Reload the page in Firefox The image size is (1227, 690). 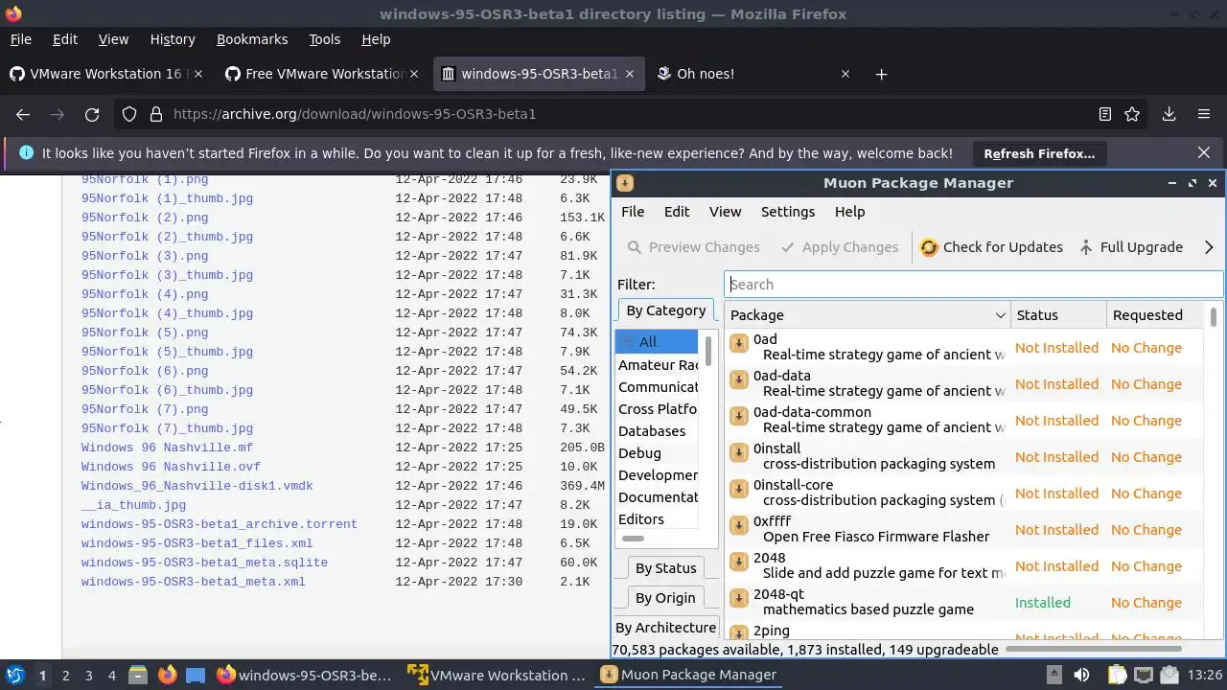point(92,114)
